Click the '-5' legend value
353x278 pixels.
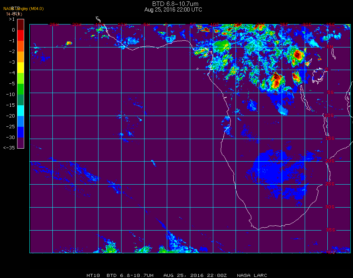click(x=12, y=83)
